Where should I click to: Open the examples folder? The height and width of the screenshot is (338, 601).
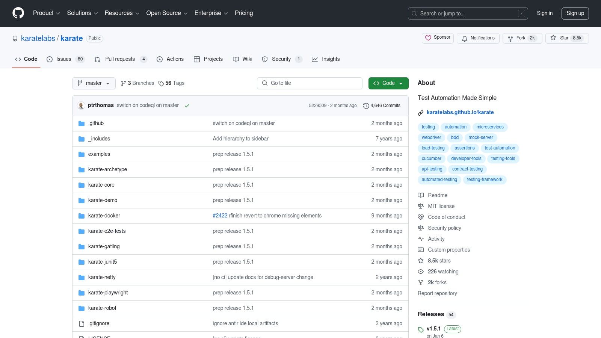(99, 154)
